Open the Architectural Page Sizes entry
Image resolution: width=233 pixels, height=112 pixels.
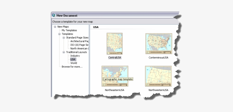pos(80,41)
